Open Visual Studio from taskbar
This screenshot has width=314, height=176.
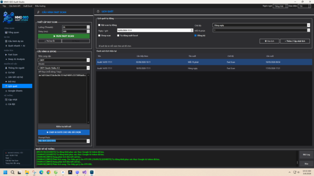coord(84,172)
